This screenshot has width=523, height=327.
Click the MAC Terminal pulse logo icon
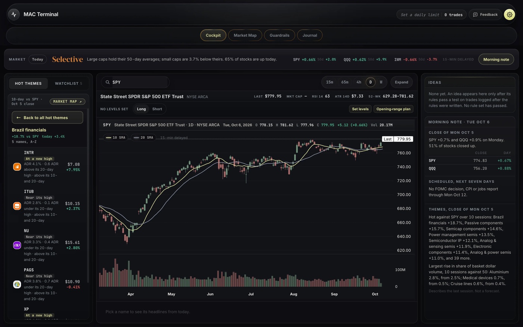pyautogui.click(x=14, y=15)
